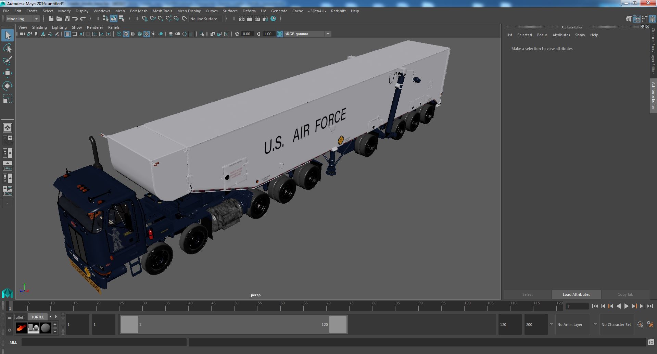This screenshot has width=657, height=354.
Task: Enable Select by hierarchy mode icon
Action: pos(105,19)
